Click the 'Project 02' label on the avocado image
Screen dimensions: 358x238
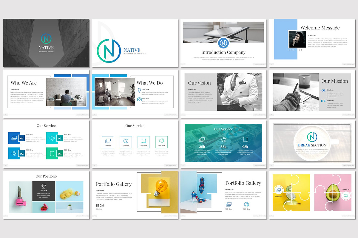click(x=346, y=189)
